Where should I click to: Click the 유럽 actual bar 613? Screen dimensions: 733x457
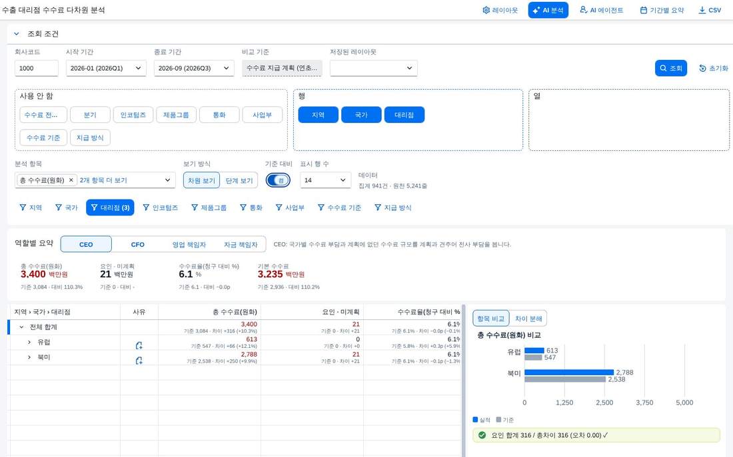534,351
